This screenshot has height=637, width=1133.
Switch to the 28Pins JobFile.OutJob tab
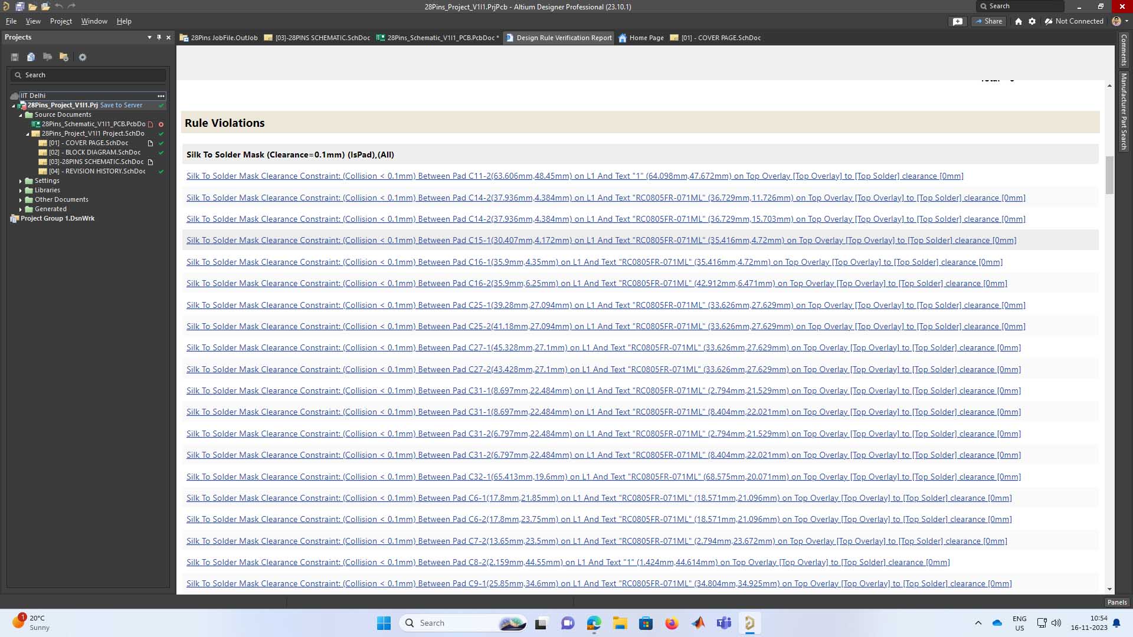[219, 38]
